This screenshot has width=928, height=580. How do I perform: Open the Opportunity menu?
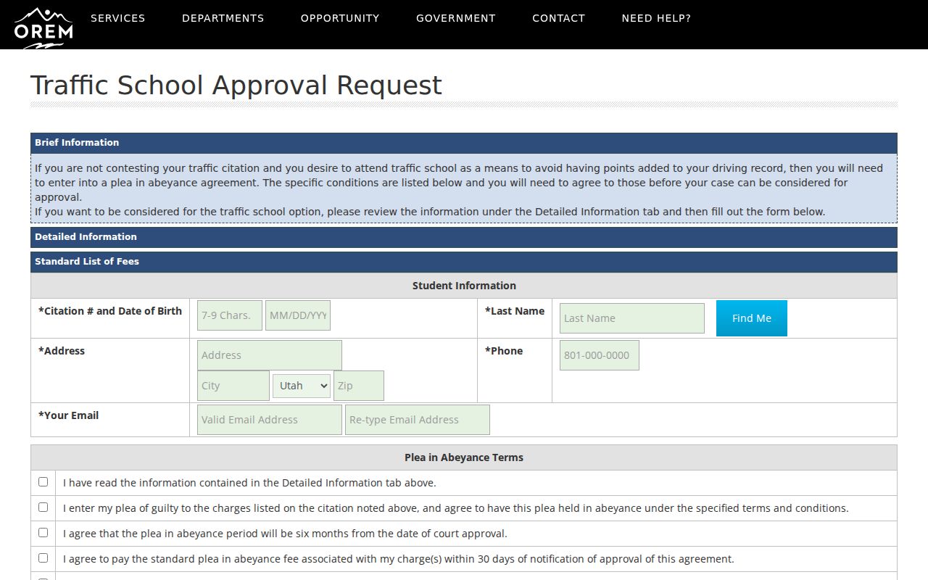[340, 18]
